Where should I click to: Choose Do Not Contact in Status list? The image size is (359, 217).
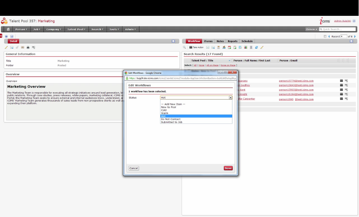tap(196, 119)
